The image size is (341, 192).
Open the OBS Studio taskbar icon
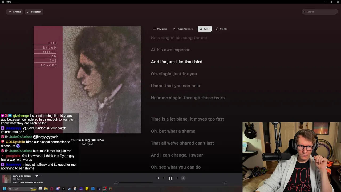(x=104, y=189)
